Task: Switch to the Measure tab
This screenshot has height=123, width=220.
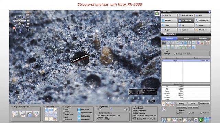Action: click(169, 38)
